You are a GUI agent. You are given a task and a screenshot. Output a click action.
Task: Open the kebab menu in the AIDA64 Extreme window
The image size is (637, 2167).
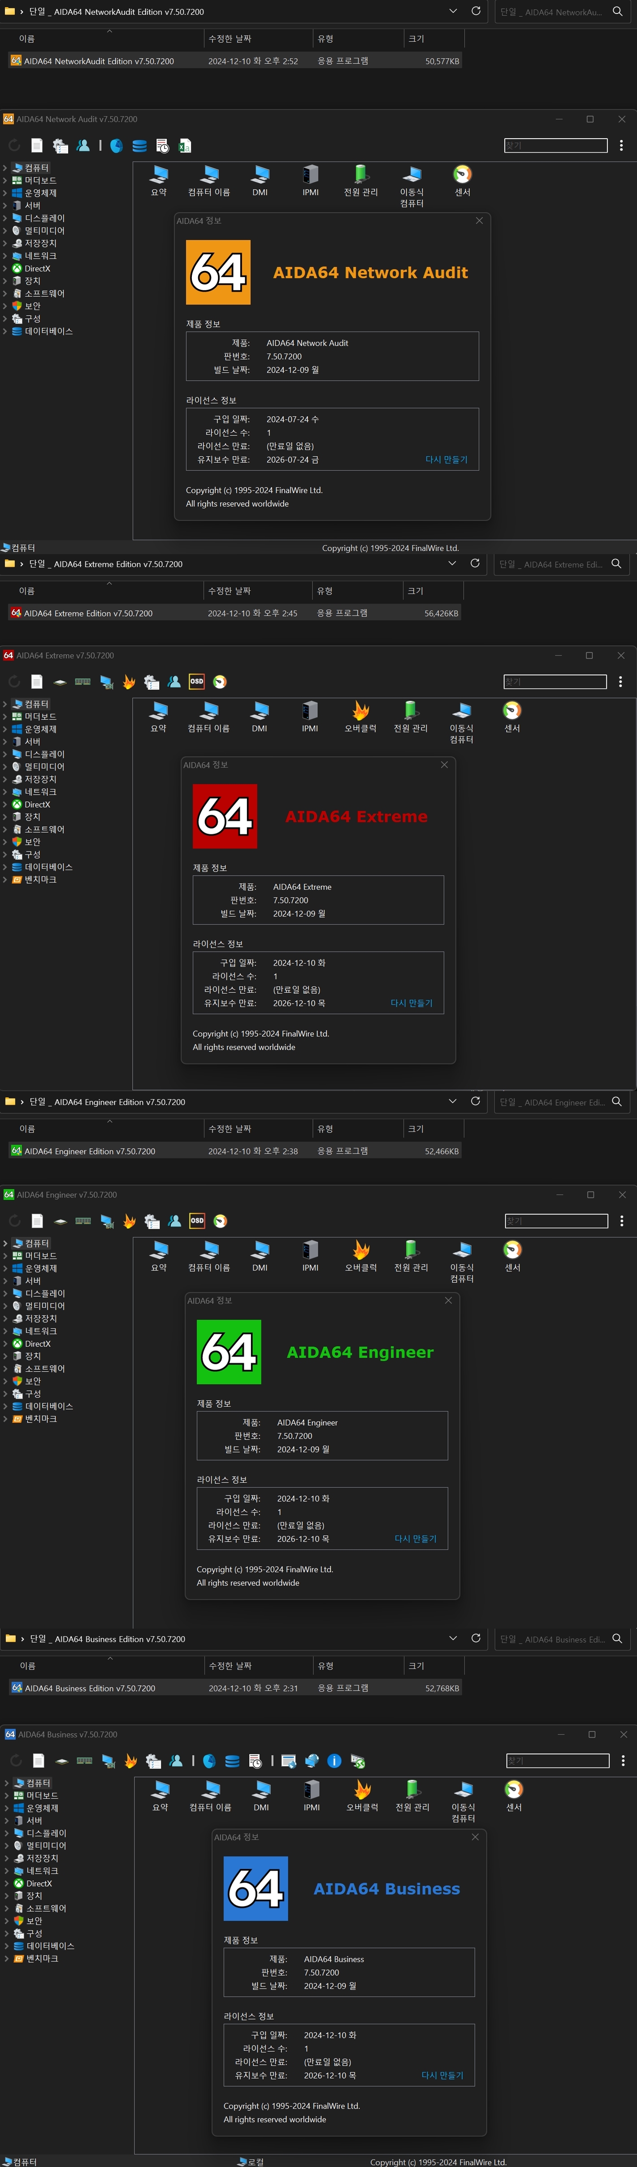coord(620,682)
